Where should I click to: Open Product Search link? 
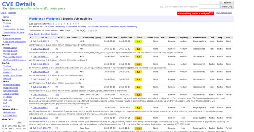click(x=10, y=51)
